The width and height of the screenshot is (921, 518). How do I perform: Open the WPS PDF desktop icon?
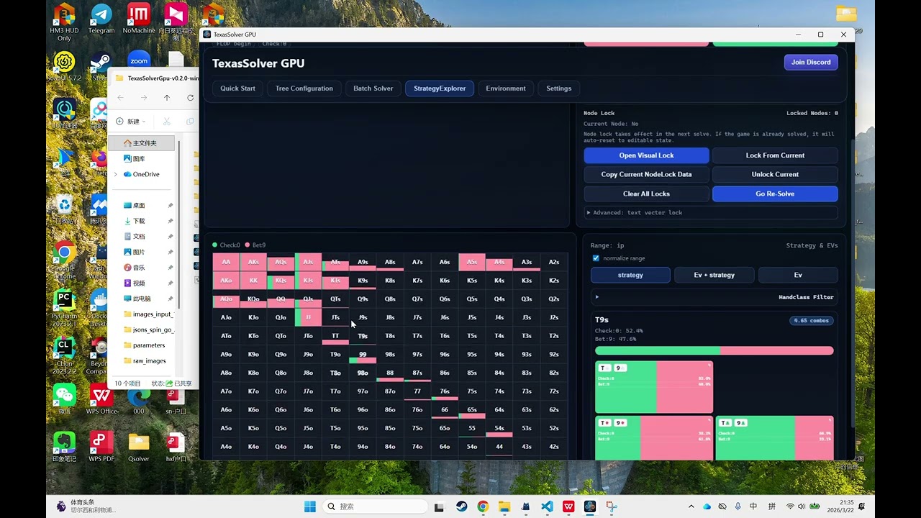[x=101, y=447]
